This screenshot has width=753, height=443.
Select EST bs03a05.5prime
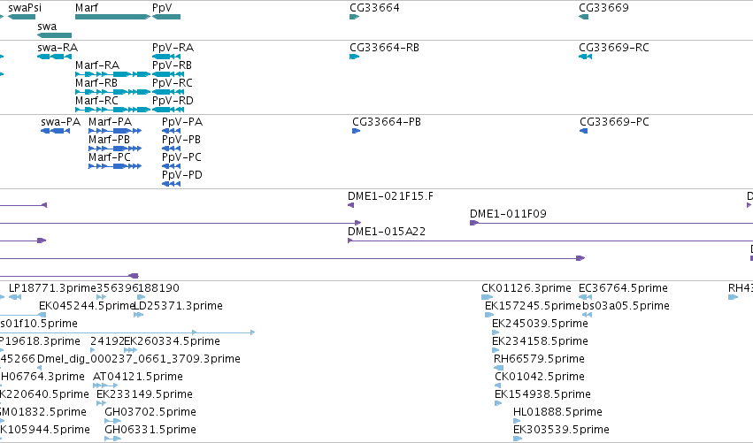pos(588,316)
